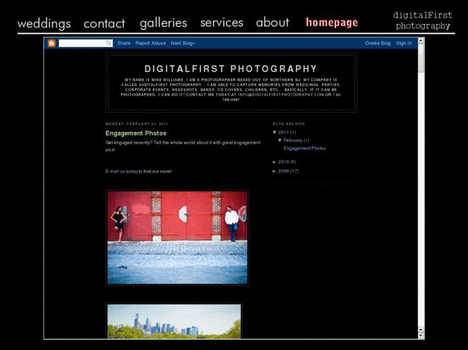Click the scrollbar down arrow at bottom
This screenshot has width=468, height=350.
tap(421, 336)
